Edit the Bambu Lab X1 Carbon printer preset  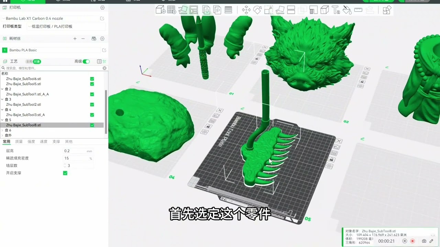click(102, 19)
